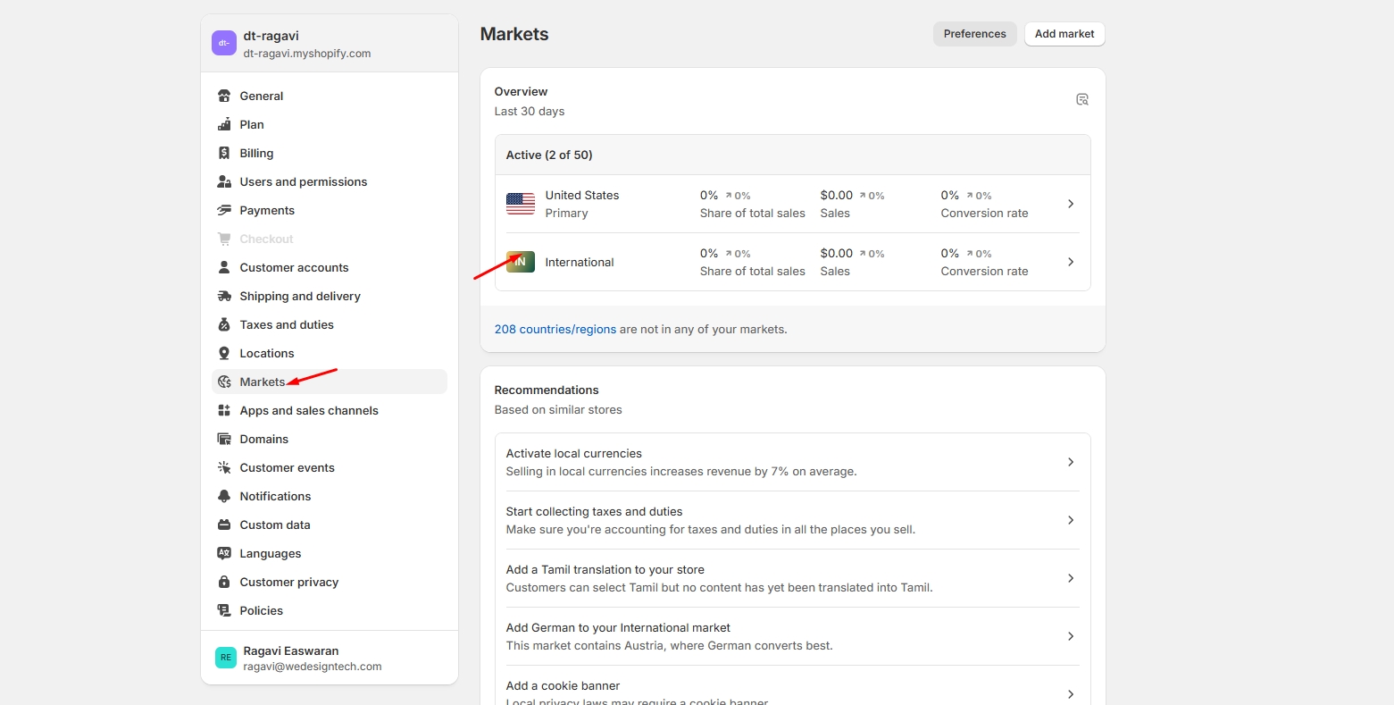
Task: Click the International market badge icon
Action: [521, 262]
